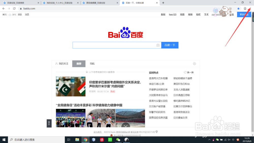
Task: Click Sogou input method tray icon
Action: coord(238,140)
